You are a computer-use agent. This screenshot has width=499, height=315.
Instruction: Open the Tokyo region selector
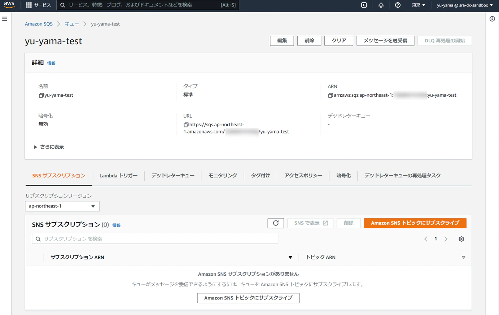pyautogui.click(x=419, y=5)
